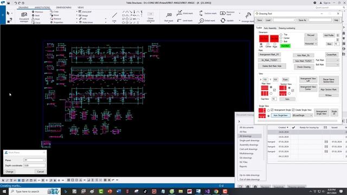Switch to VIEWS ribbon tab
Image resolution: width=347 pixels, height=195 pixels.
(x=81, y=8)
